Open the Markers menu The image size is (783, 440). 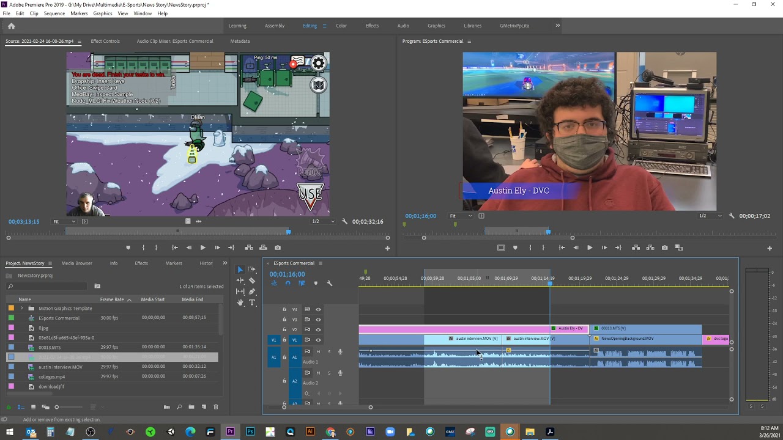[x=79, y=13]
